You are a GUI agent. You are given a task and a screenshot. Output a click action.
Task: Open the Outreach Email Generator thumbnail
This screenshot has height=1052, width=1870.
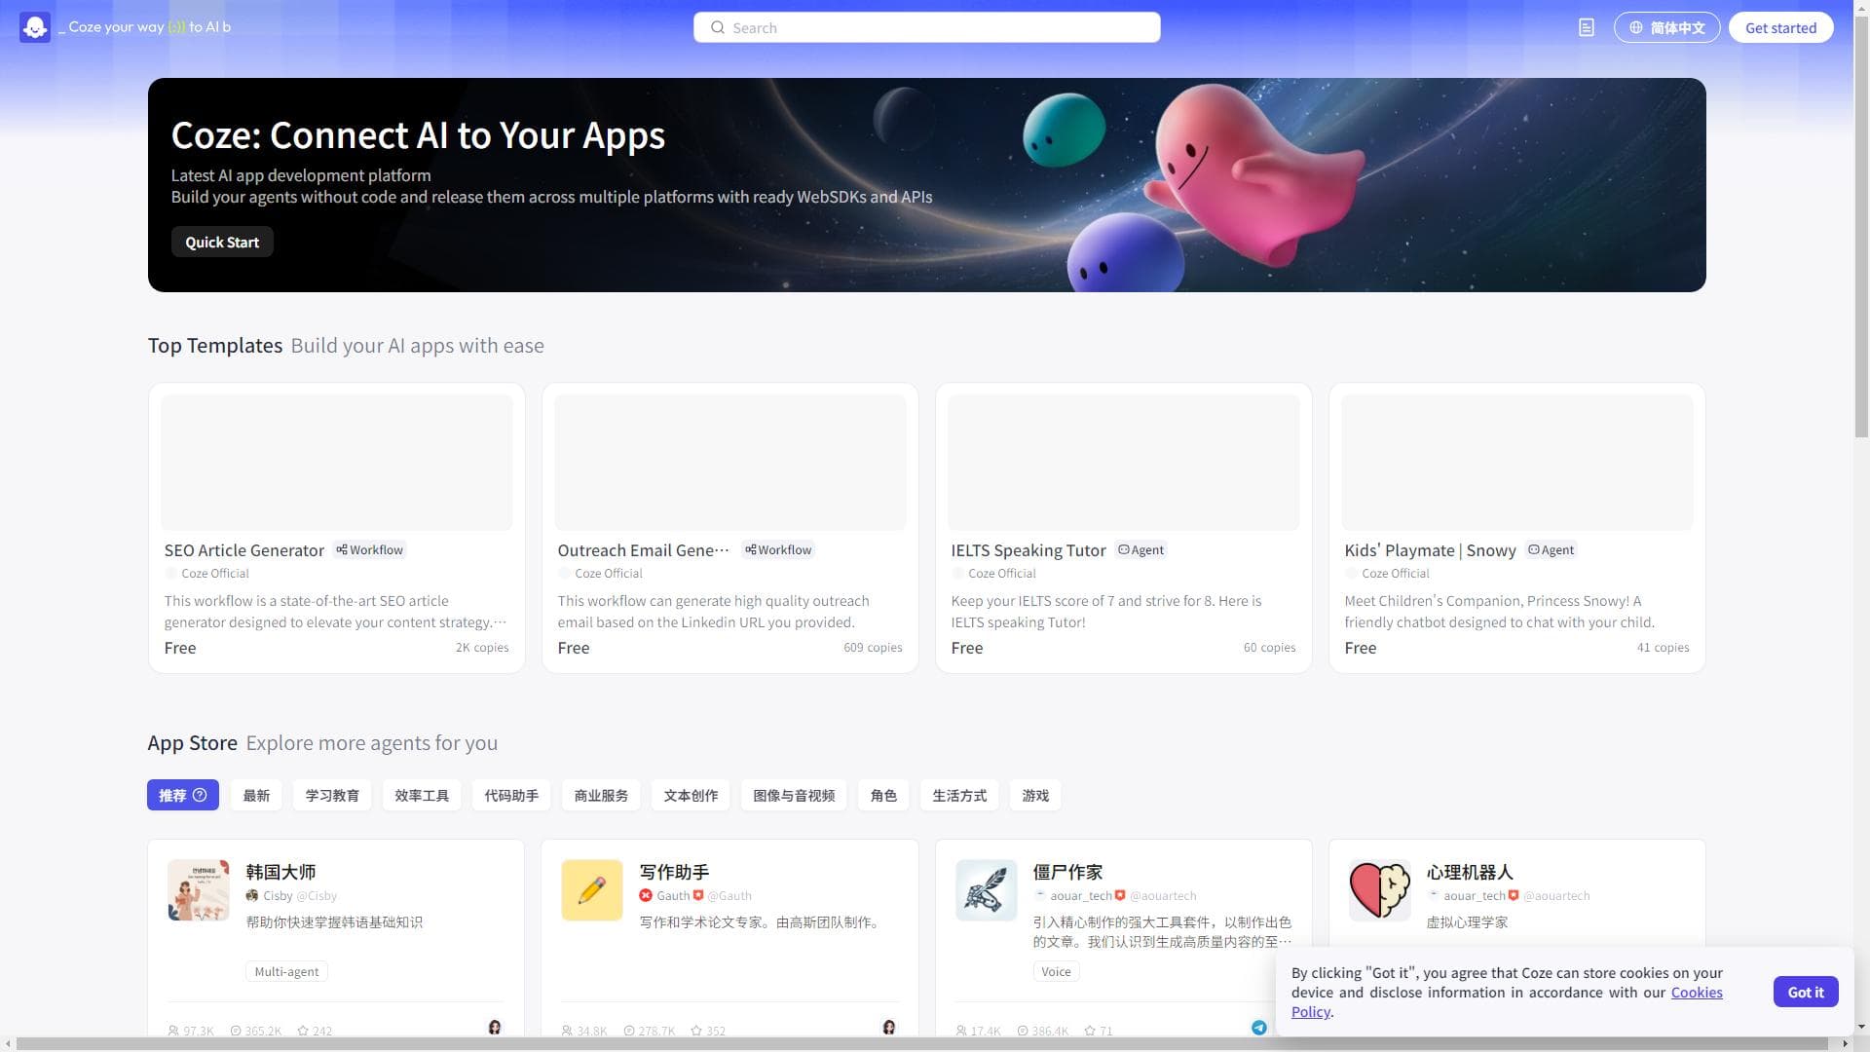pyautogui.click(x=730, y=463)
